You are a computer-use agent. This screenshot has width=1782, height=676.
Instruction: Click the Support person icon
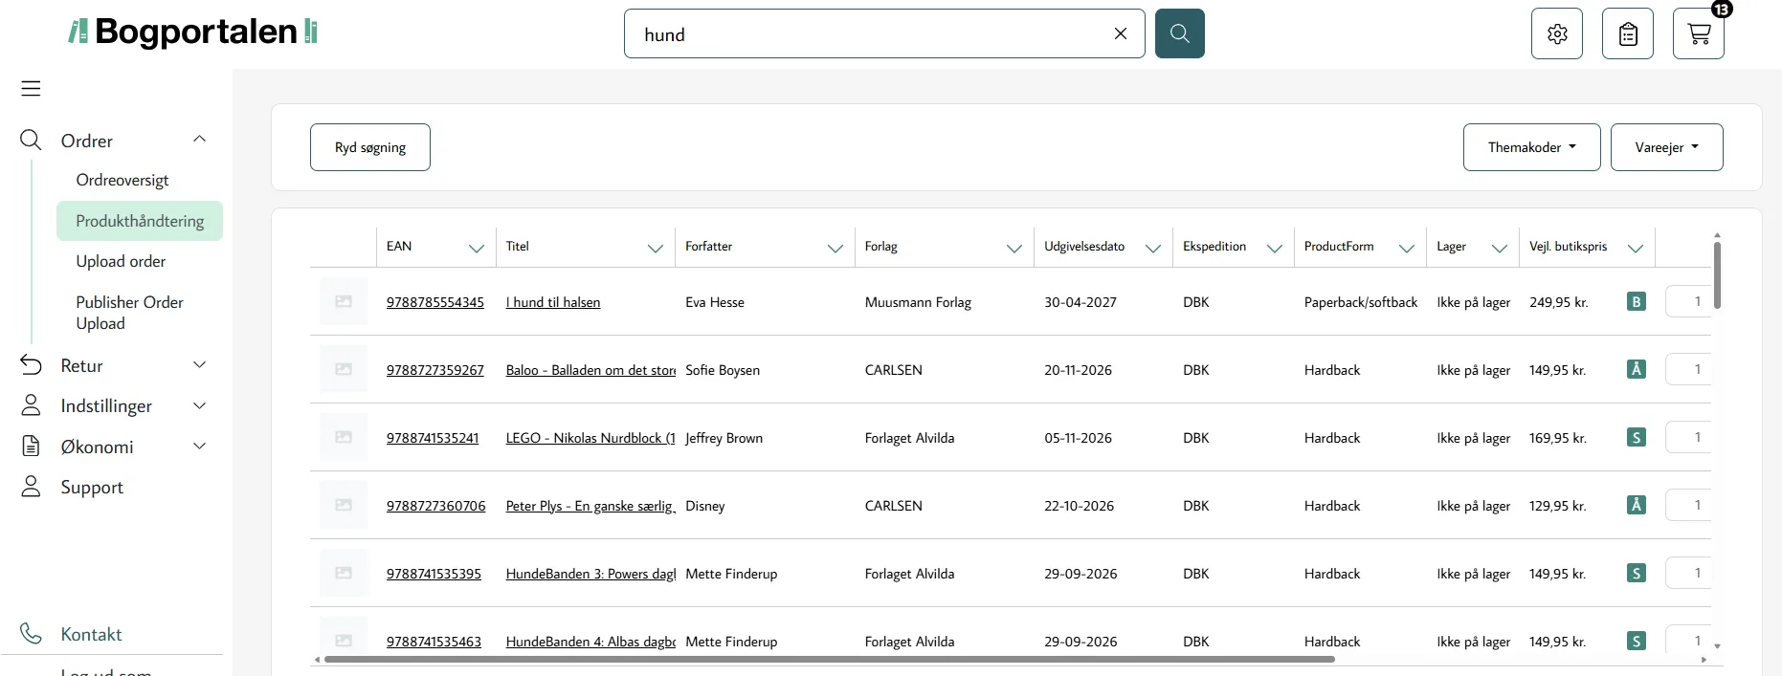[x=31, y=487]
